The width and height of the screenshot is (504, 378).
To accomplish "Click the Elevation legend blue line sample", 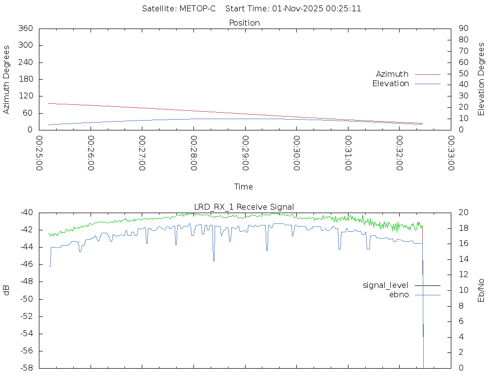I will (427, 84).
